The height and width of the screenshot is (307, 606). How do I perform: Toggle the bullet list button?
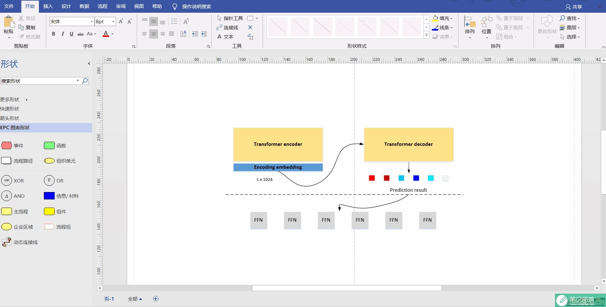point(174,21)
